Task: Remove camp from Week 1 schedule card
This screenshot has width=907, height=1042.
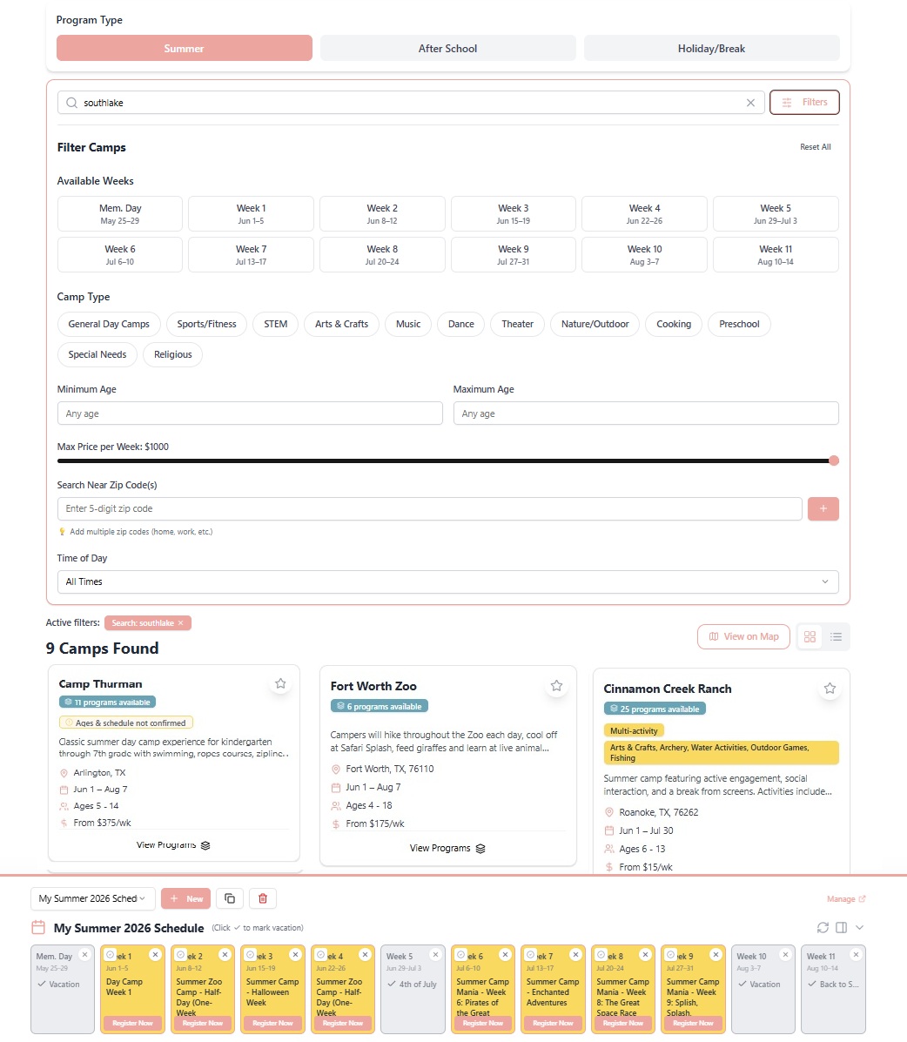Action: click(155, 954)
